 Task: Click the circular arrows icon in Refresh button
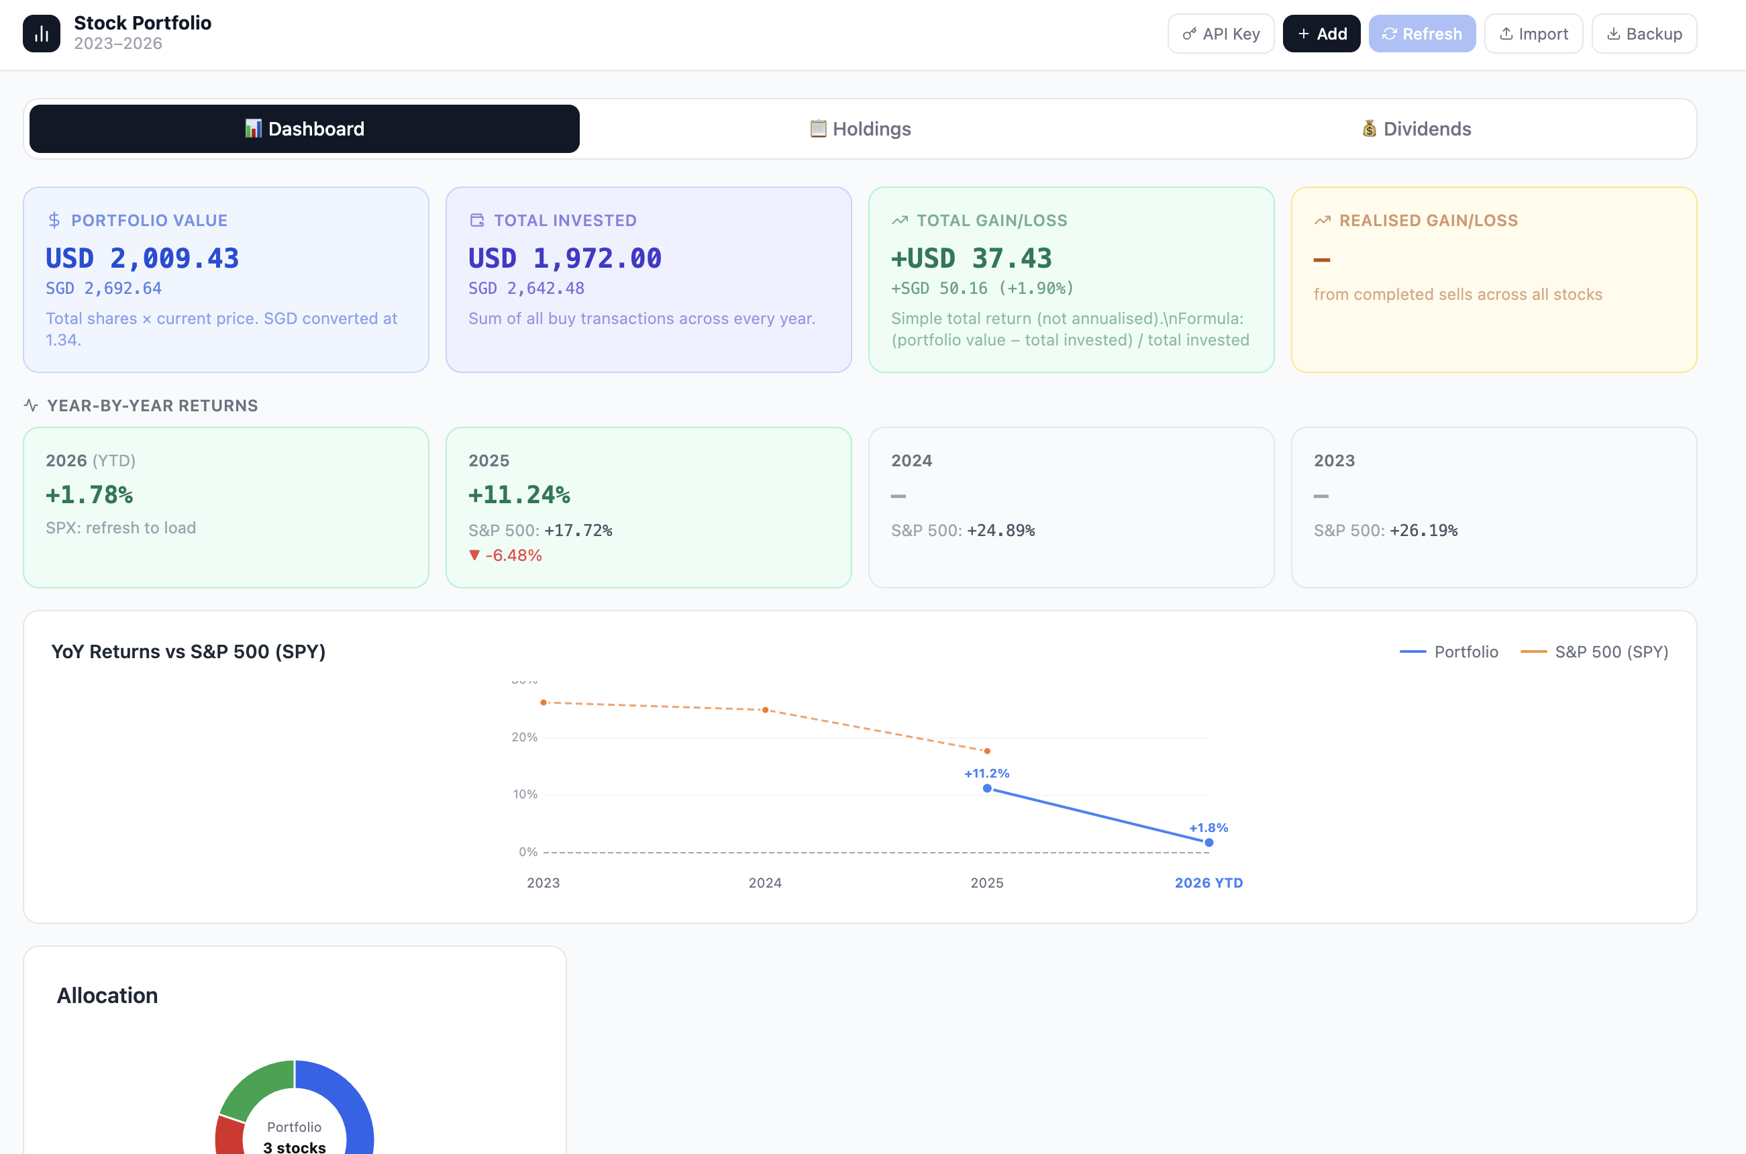1389,34
